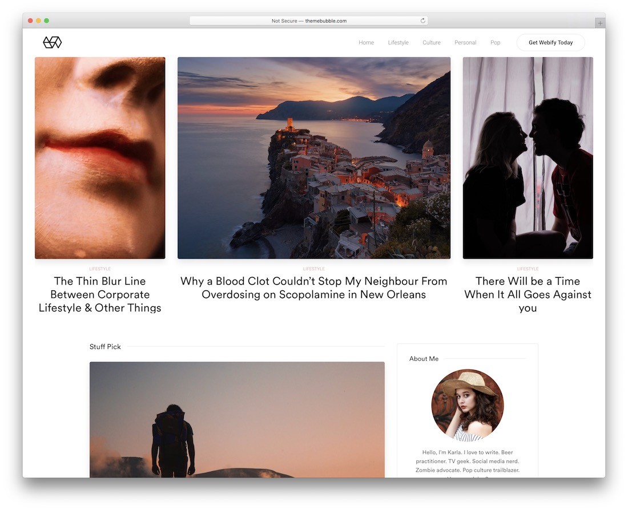The height and width of the screenshot is (510, 628).
Task: Open 'There Will be a Time' article title
Action: pyautogui.click(x=528, y=294)
